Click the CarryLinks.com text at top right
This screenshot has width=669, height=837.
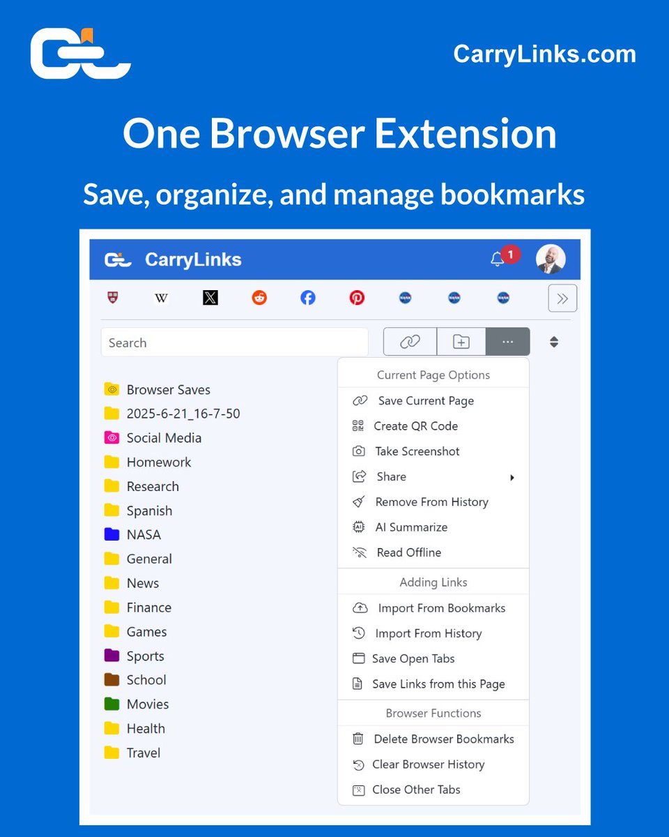545,54
